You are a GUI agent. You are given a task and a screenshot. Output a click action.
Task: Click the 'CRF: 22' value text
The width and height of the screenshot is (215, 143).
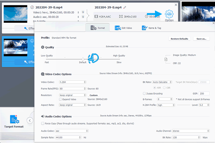[x=177, y=63]
